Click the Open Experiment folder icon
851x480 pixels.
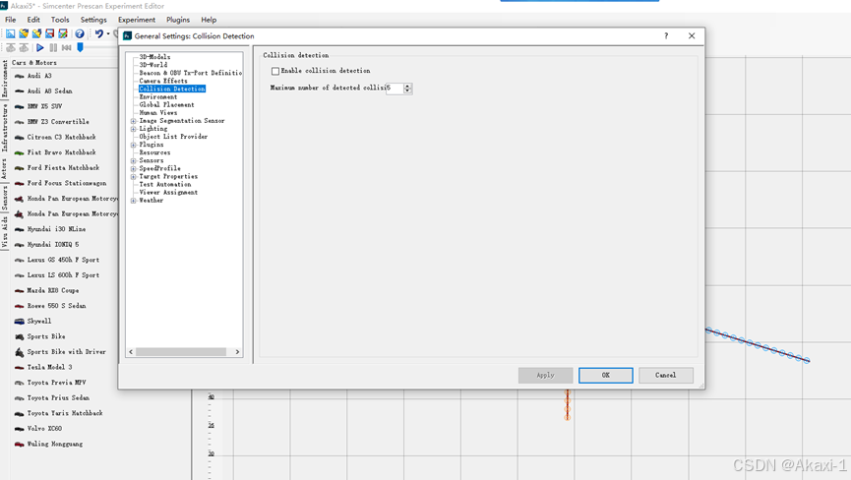(24, 33)
